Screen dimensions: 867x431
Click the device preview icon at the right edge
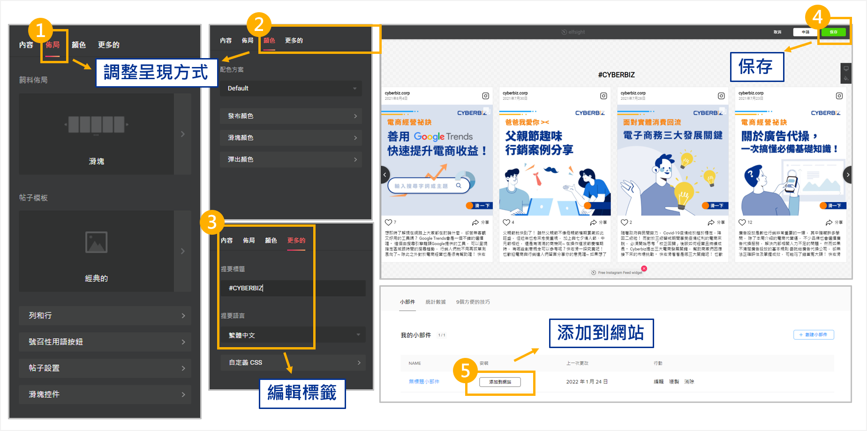(846, 68)
